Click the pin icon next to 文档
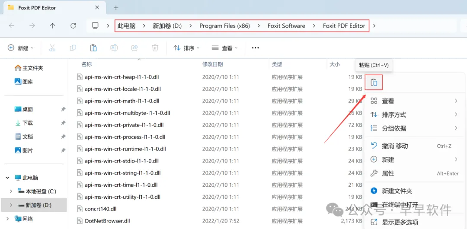The width and height of the screenshot is (467, 229). (x=63, y=137)
